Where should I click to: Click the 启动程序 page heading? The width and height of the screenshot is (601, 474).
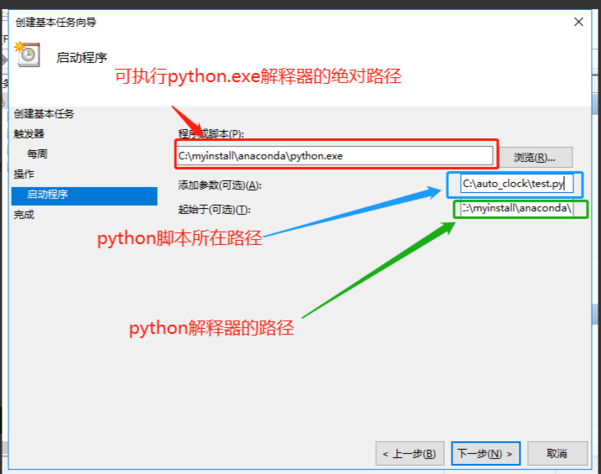point(81,58)
